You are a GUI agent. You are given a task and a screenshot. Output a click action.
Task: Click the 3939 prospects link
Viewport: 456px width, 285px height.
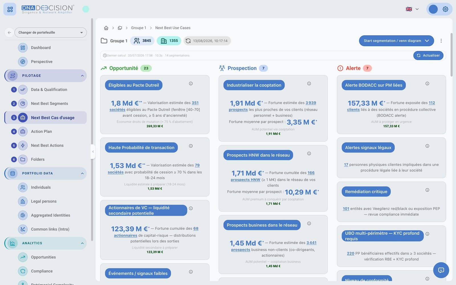(x=311, y=103)
